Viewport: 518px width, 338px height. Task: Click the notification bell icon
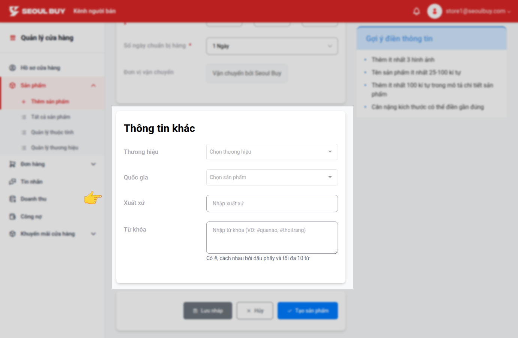click(416, 11)
